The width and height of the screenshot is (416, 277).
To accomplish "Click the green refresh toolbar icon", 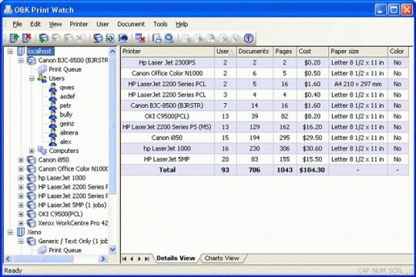I will point(110,38).
